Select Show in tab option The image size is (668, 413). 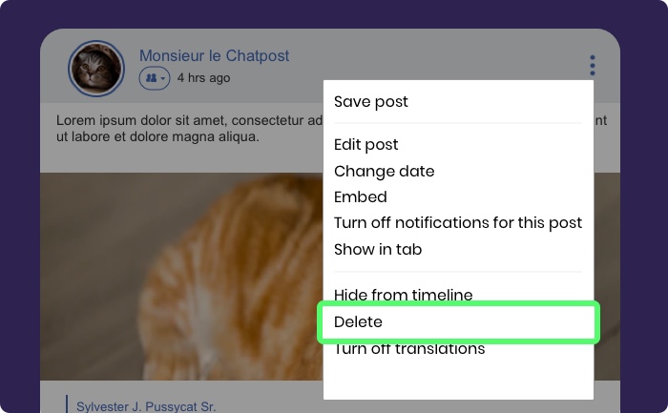[x=378, y=250]
